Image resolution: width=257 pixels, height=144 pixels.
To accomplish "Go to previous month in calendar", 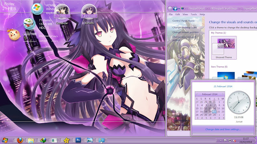I will pyautogui.click(x=197, y=94).
